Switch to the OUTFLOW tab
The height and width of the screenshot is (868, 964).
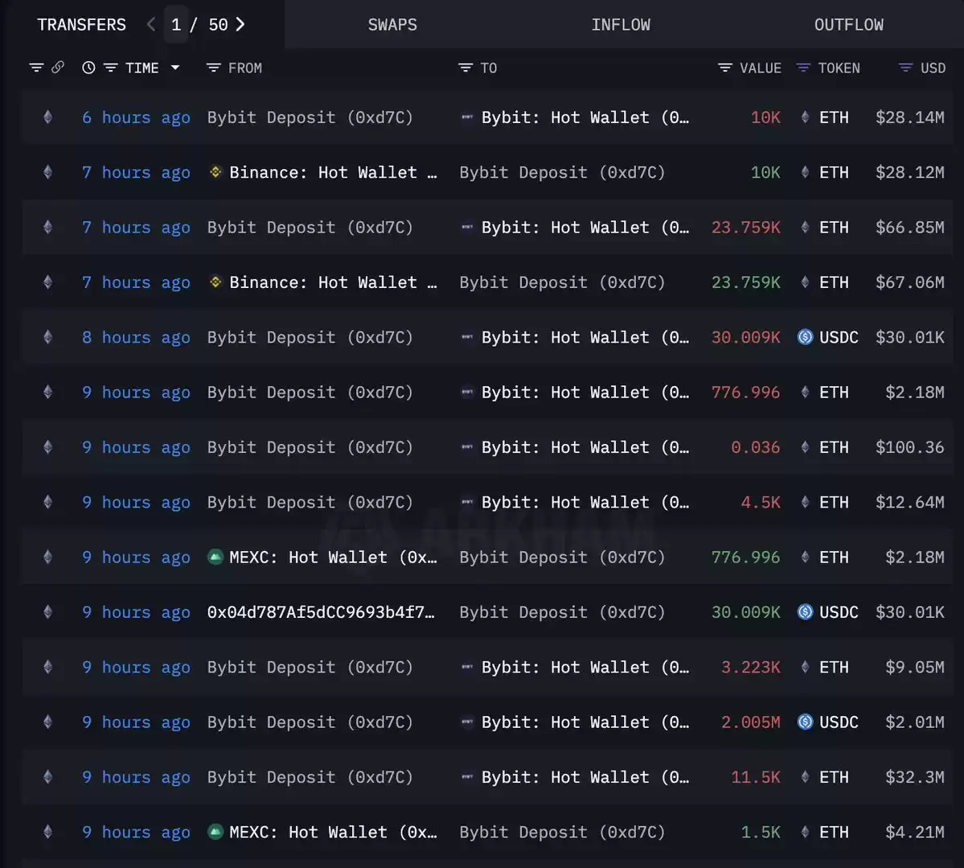[849, 25]
